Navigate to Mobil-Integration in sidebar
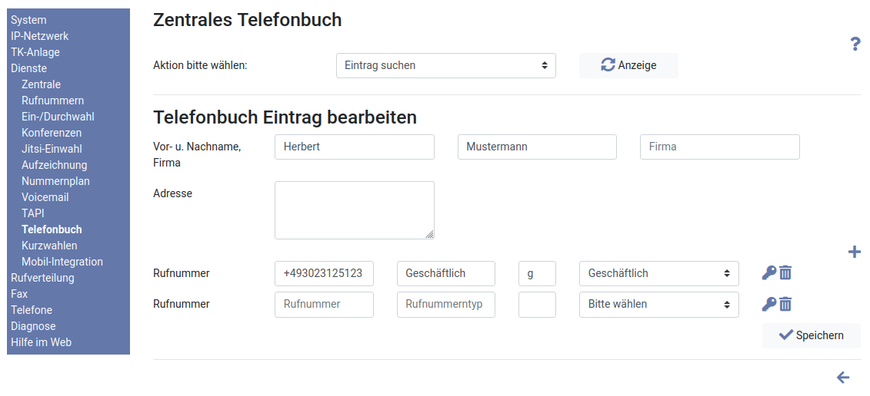 62,262
